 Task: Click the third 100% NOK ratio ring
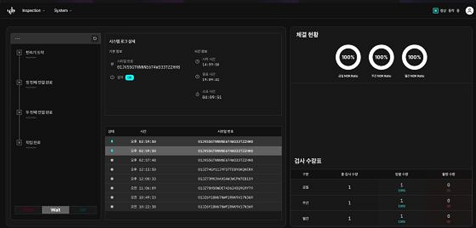pyautogui.click(x=415, y=57)
